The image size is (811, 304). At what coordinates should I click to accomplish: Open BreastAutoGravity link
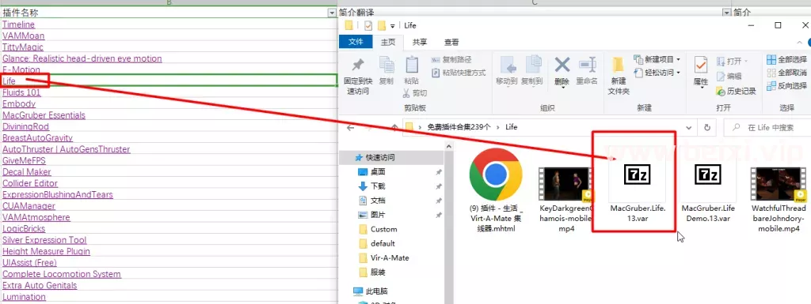(38, 137)
